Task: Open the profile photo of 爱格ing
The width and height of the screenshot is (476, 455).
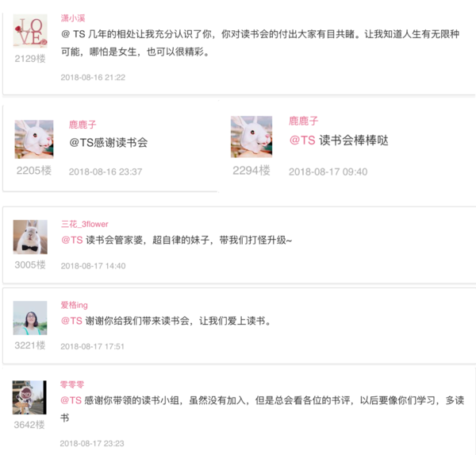Action: pos(30,318)
